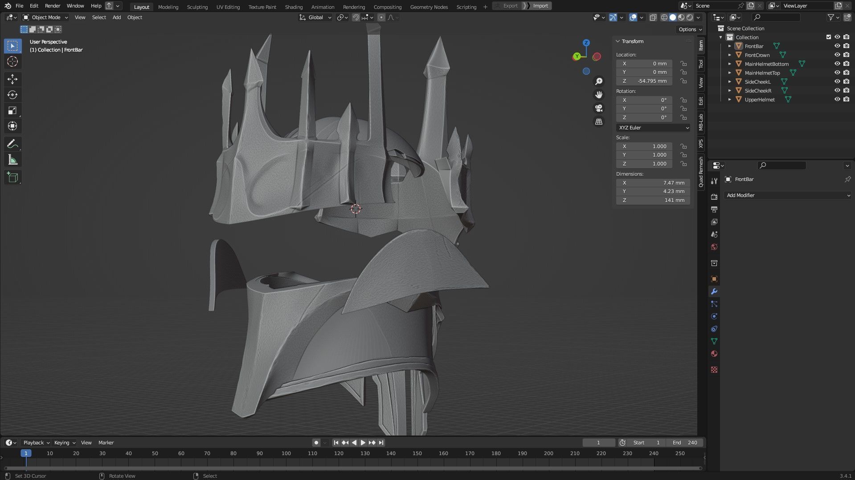Open Add Modifier dropdown
The width and height of the screenshot is (855, 480).
coord(788,195)
